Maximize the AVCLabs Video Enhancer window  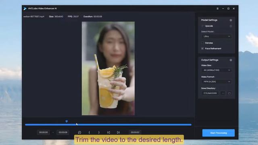pos(229,8)
